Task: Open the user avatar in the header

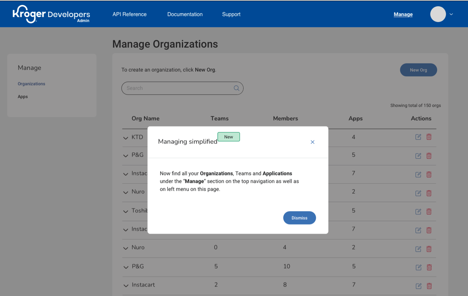Action: (438, 14)
